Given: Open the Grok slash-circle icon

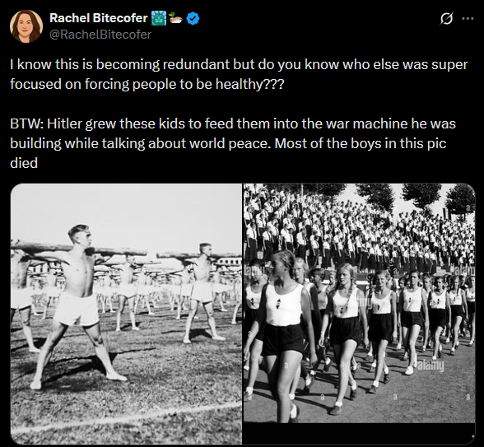Looking at the screenshot, I should [x=447, y=19].
